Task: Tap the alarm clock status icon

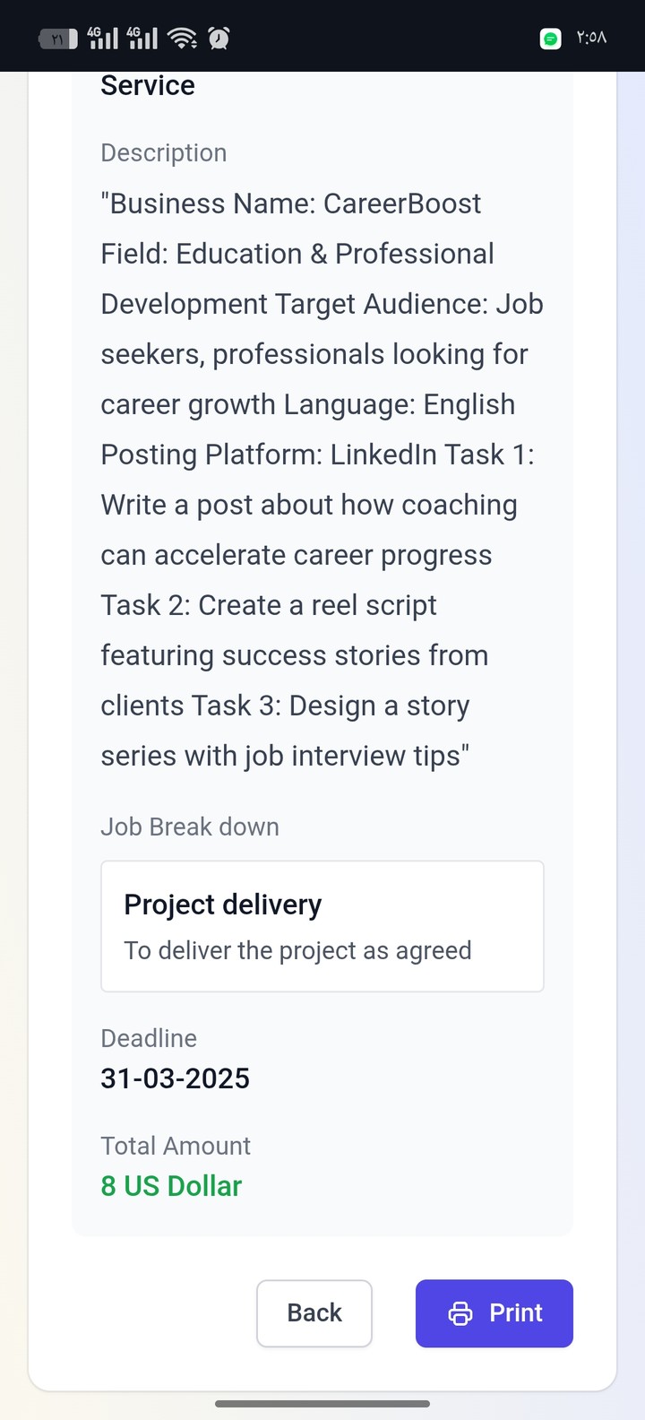Action: (x=219, y=38)
